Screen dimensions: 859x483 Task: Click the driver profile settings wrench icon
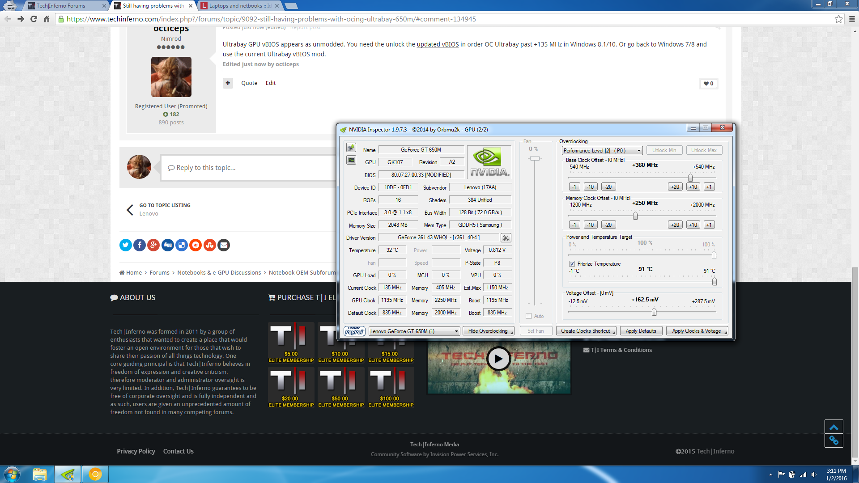click(506, 238)
